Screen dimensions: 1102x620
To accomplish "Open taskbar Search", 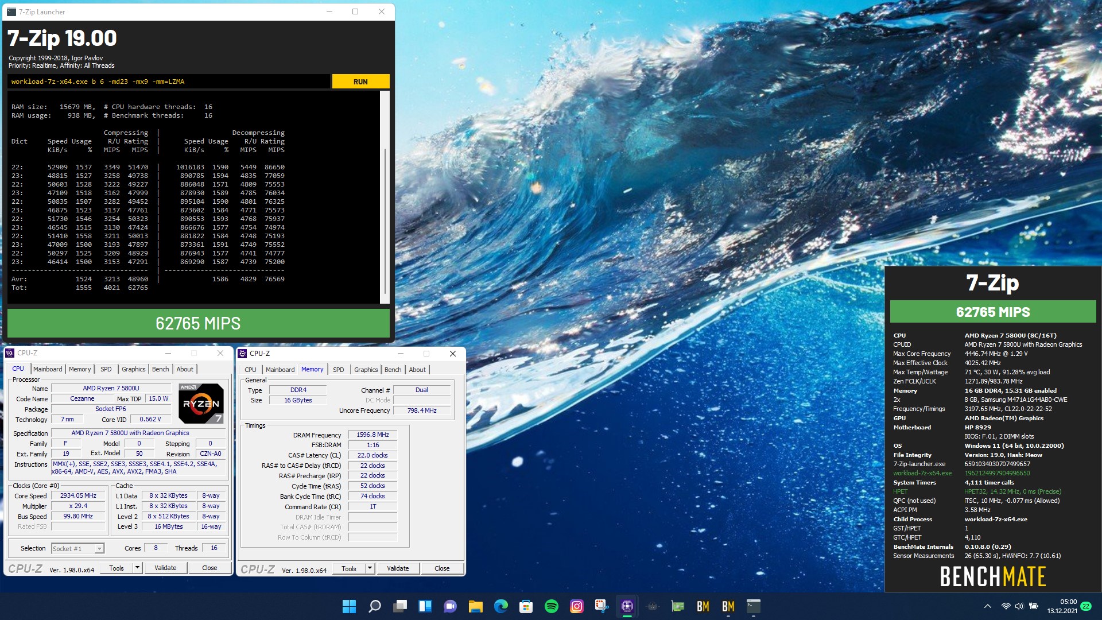I will click(x=374, y=606).
